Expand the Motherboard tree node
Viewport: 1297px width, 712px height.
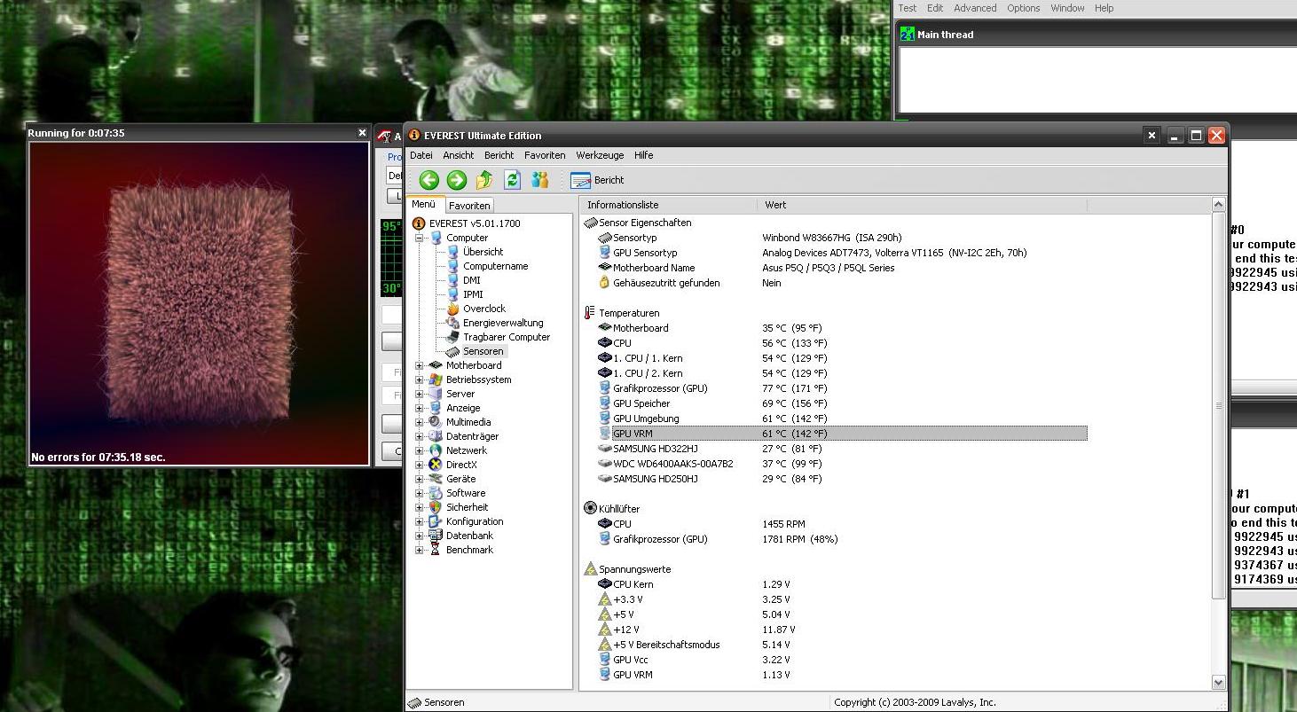pos(420,365)
